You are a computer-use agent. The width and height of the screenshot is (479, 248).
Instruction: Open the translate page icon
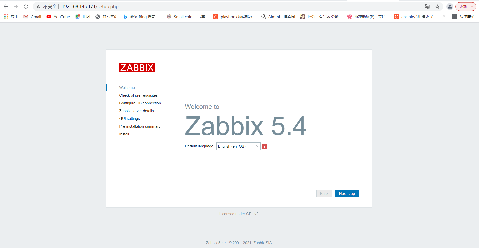tap(427, 7)
